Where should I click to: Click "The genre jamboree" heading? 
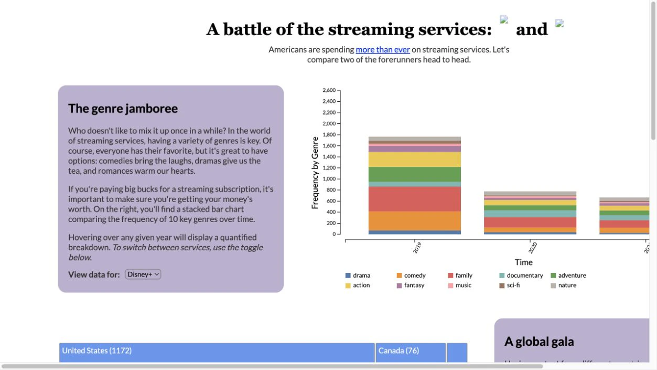pos(123,109)
